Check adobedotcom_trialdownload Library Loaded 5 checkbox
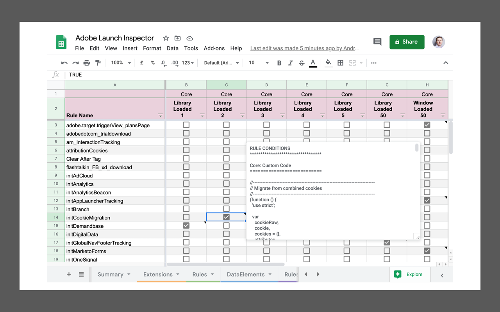Screen dimensions: 500x312 coord(346,133)
